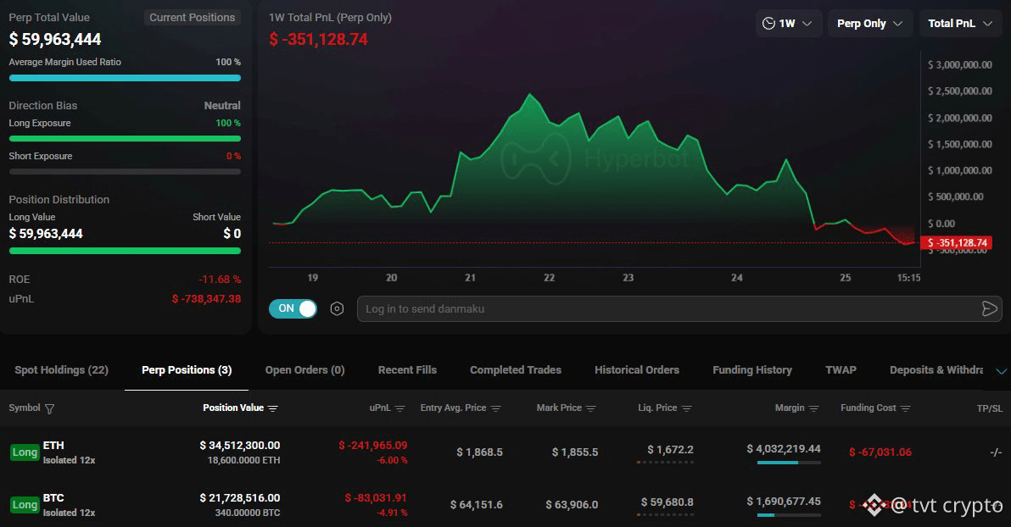Viewport: 1011px width, 527px height.
Task: Click ETH mark price $ 1,855.5
Action: click(574, 452)
